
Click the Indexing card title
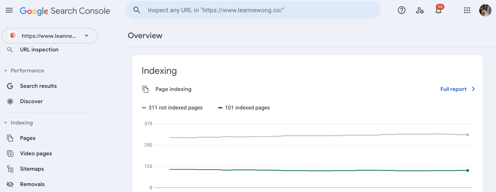point(159,71)
